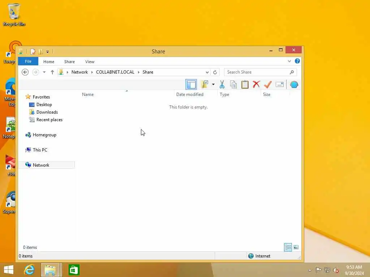Expand the root arrow before Network breadcrumb
Screen dimensions: 370x277
67,72
